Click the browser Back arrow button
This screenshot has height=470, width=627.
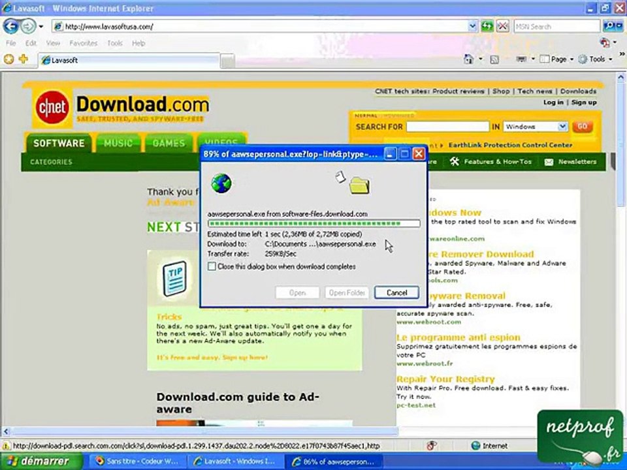pyautogui.click(x=11, y=26)
